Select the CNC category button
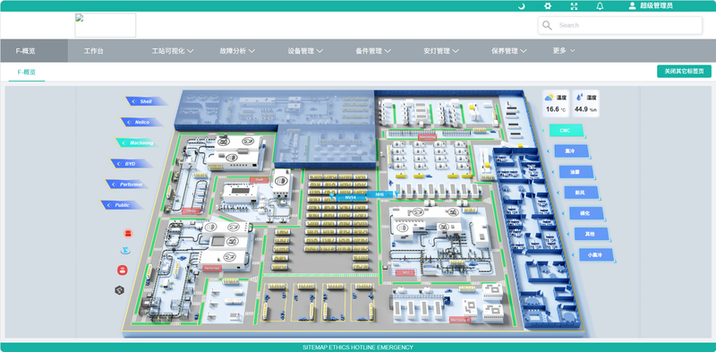 click(567, 131)
